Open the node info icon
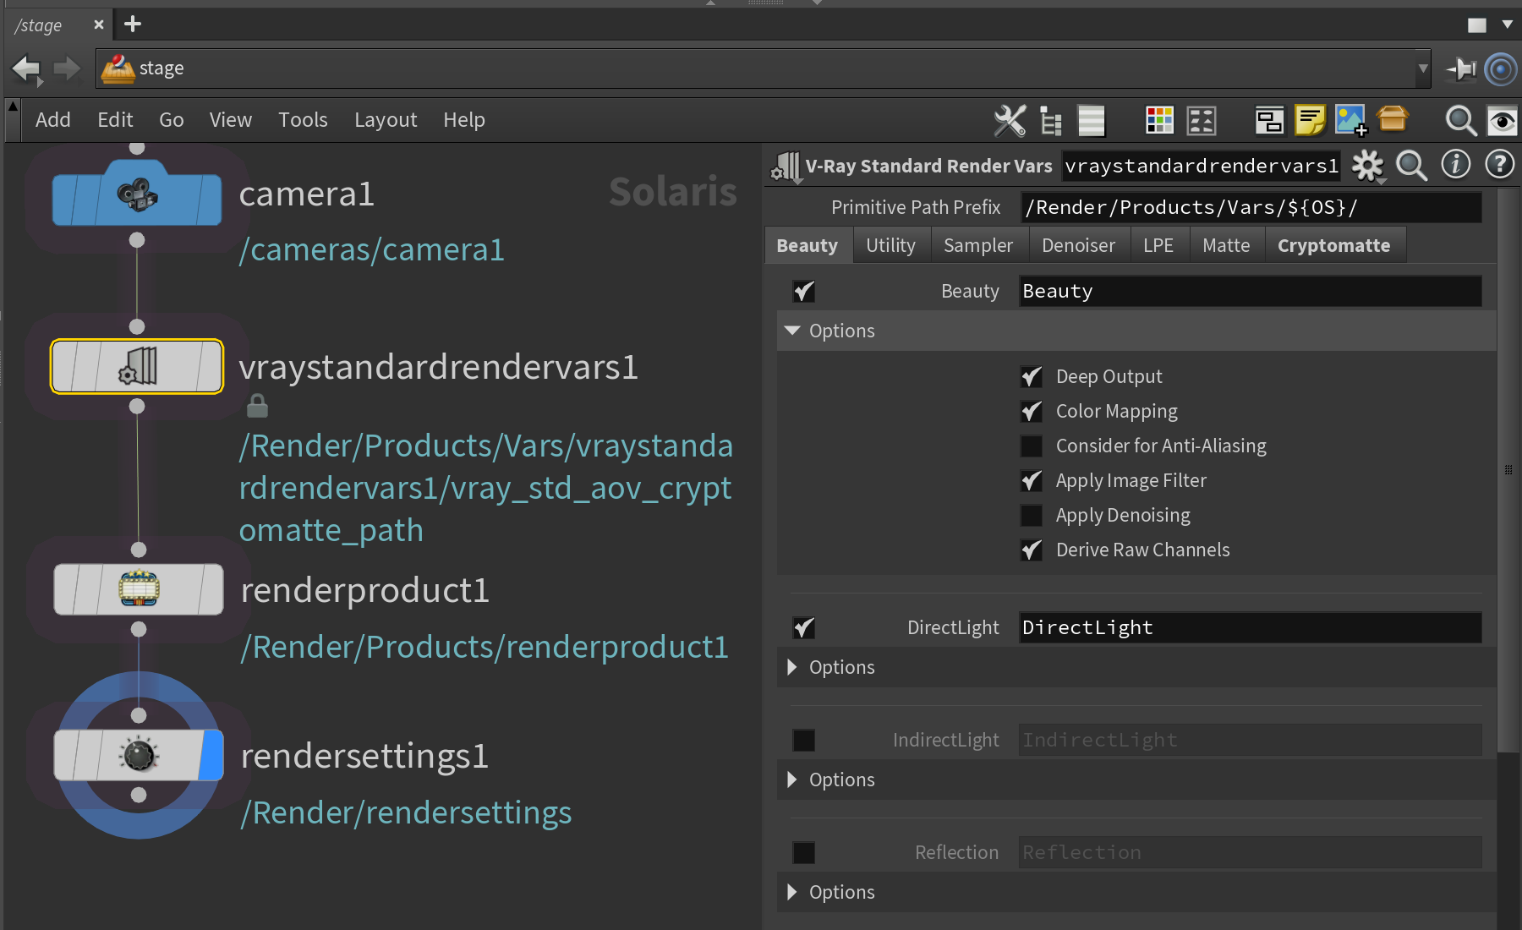Image resolution: width=1522 pixels, height=930 pixels. [x=1455, y=164]
